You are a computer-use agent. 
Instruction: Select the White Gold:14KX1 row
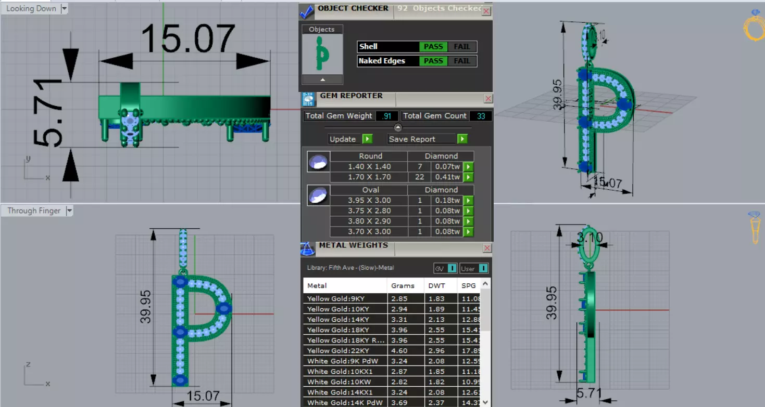tap(393, 392)
